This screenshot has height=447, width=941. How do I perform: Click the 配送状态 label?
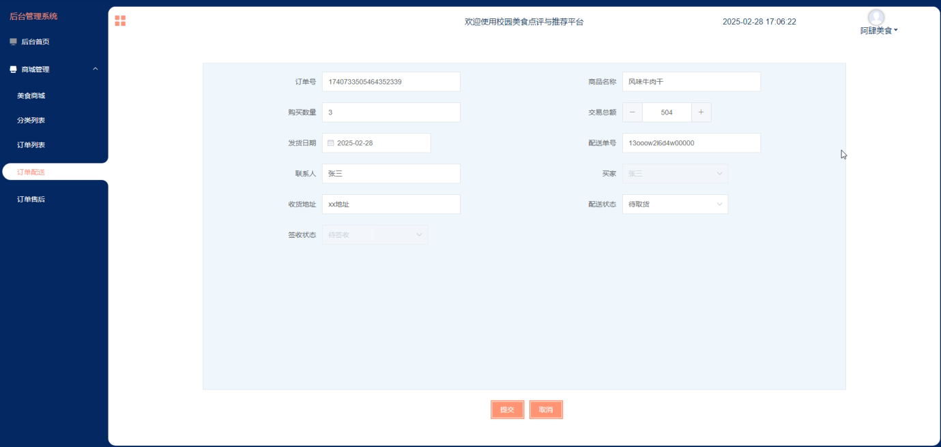(x=602, y=204)
